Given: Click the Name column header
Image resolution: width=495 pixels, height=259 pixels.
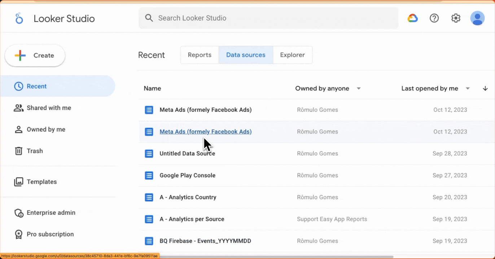Looking at the screenshot, I should (152, 88).
